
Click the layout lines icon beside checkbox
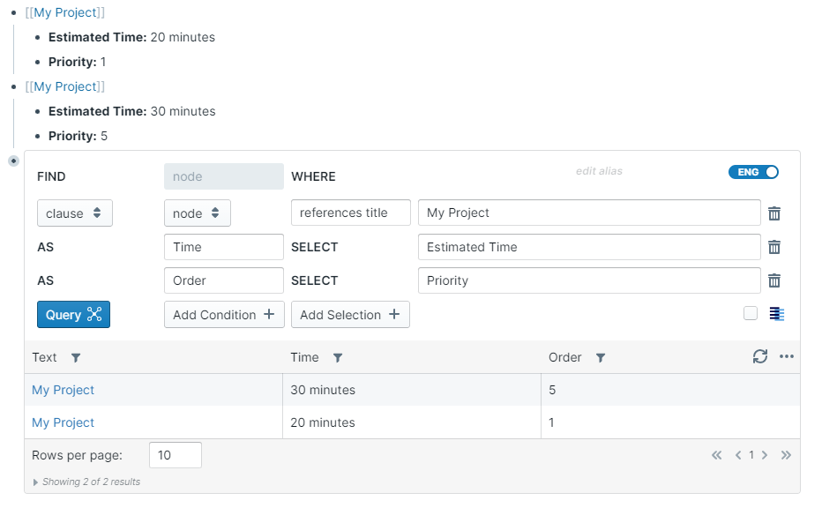coord(777,314)
